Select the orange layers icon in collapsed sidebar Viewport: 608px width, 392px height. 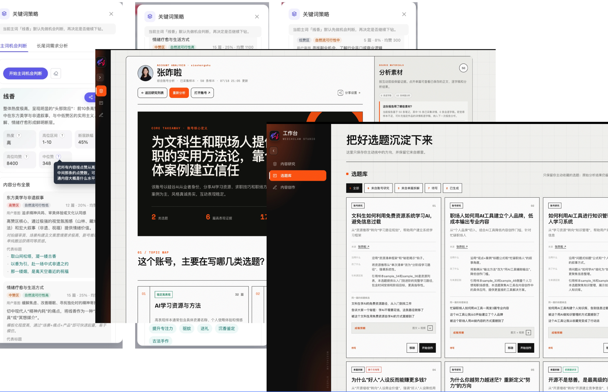tap(101, 91)
